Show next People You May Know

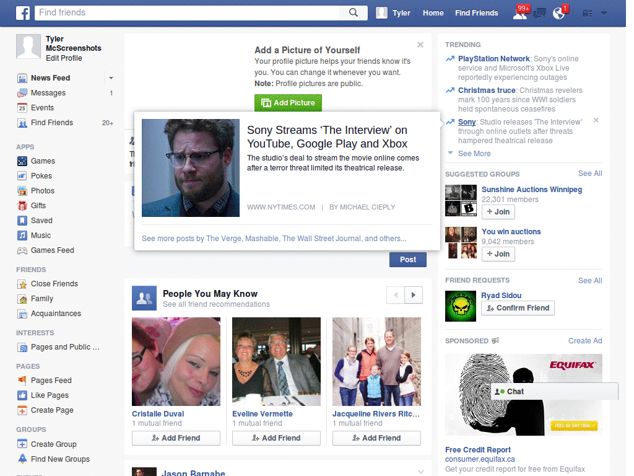click(414, 295)
